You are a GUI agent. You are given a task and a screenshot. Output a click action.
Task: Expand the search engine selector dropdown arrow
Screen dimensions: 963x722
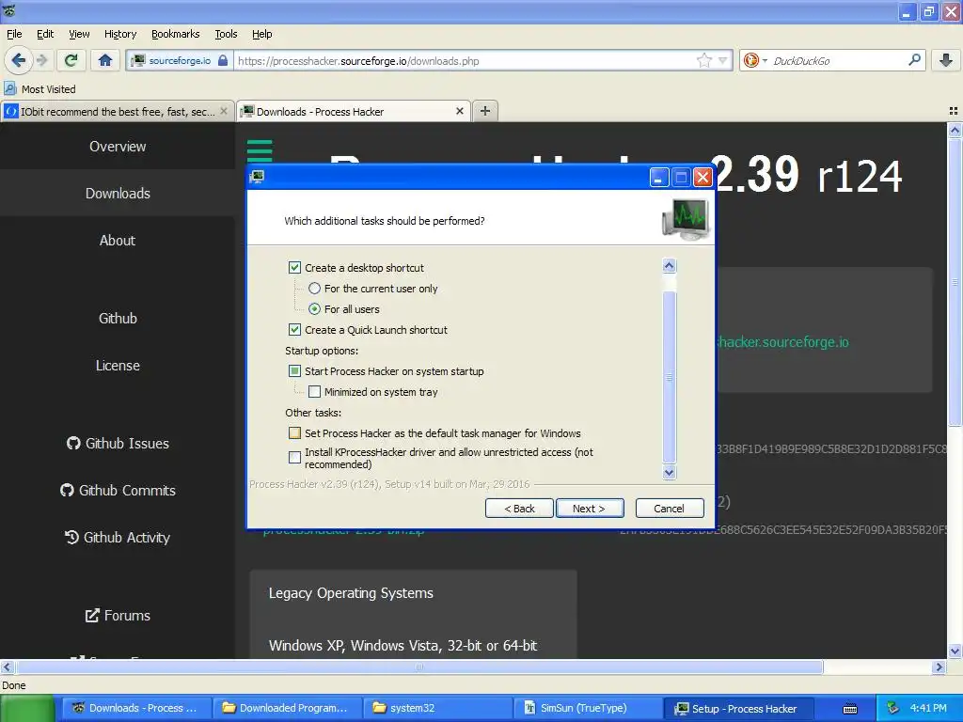(x=765, y=60)
